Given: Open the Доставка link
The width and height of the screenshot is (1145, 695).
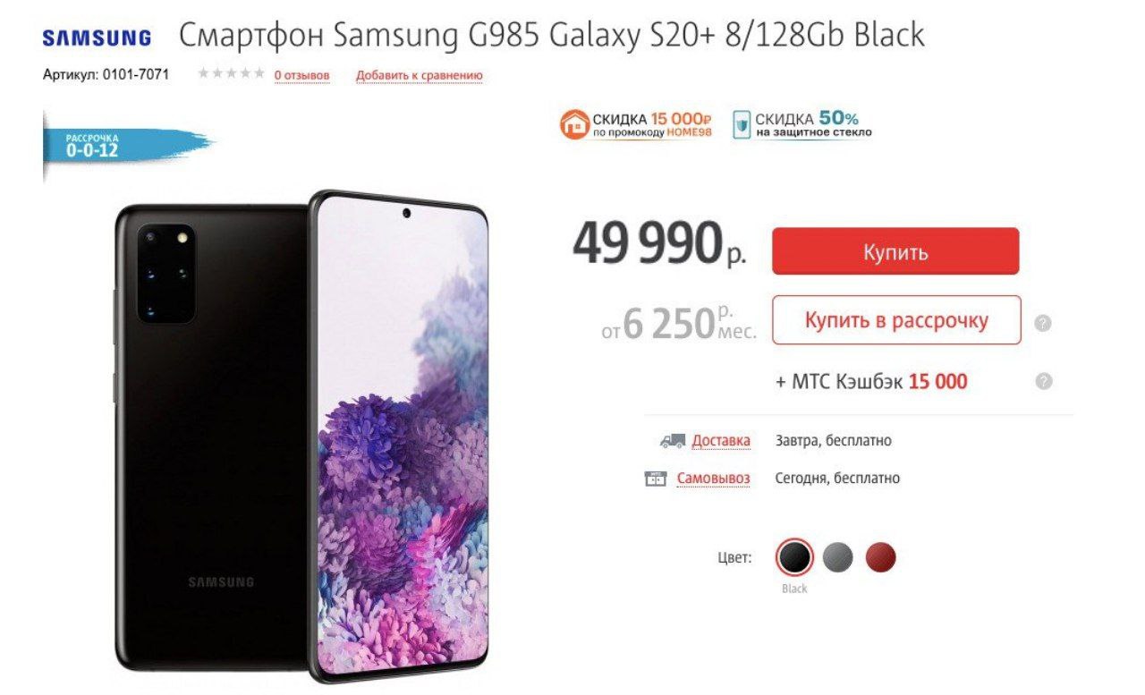Looking at the screenshot, I should pos(721,441).
